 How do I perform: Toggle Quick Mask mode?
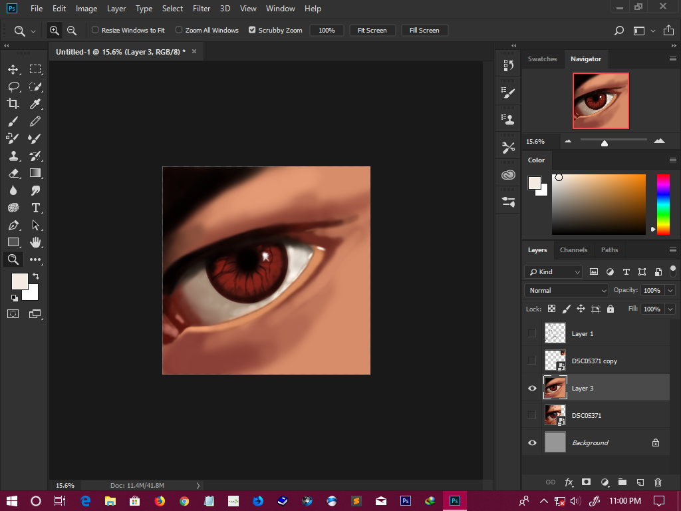[13, 314]
